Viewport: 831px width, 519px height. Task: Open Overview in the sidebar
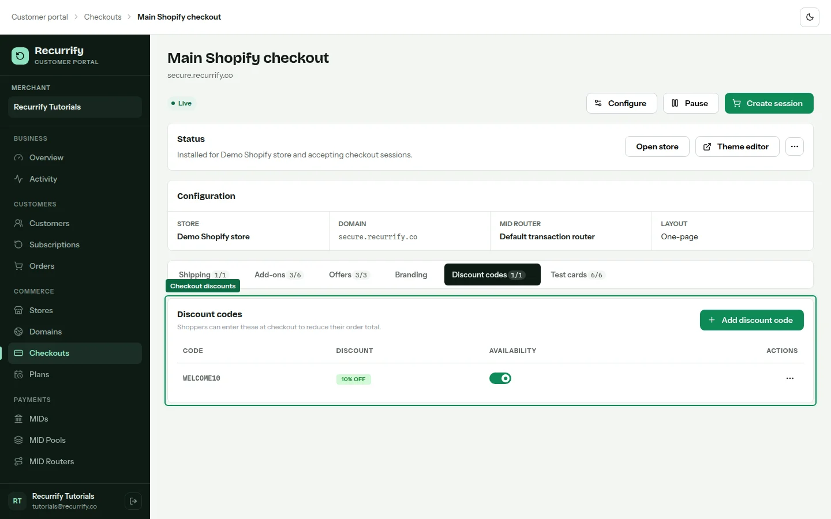tap(75, 157)
